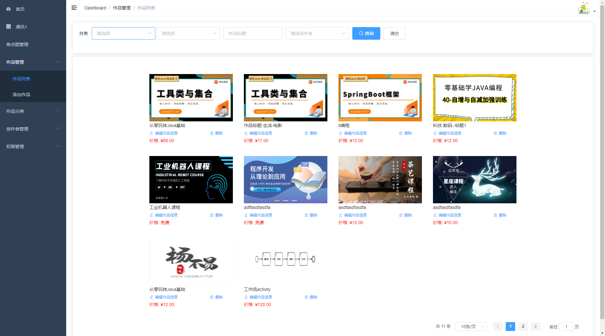The image size is (605, 336).
Task: Click the workflow diagram thumbnail
Action: [x=285, y=262]
